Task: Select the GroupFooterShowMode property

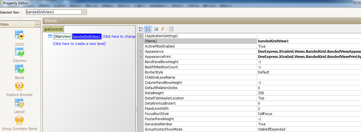Action: [x=200, y=129]
